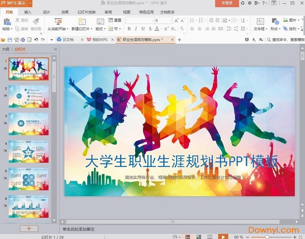This screenshot has width=305, height=239.
Task: Toggle bold formatting on selected text
Action: click(x=130, y=28)
